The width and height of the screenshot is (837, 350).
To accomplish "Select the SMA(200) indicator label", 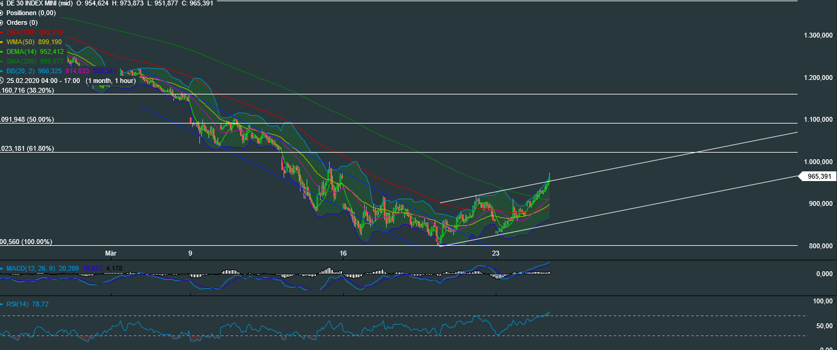I will click(21, 61).
